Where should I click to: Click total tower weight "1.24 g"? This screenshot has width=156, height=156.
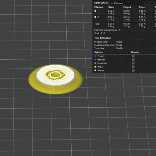(x=142, y=27)
